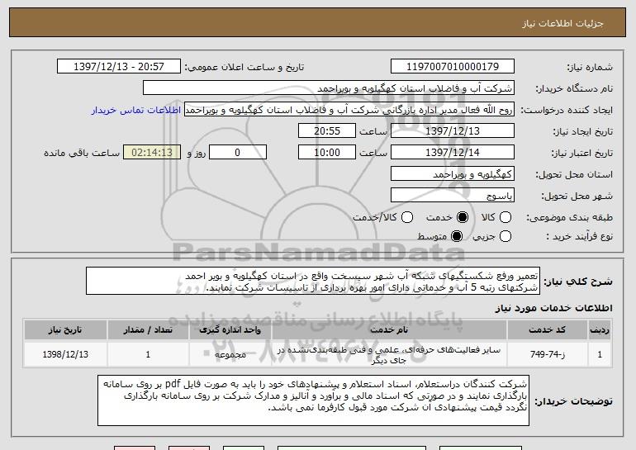The image size is (636, 450).
Task: Select the متوسط purchase type radio
Action: coord(457,236)
